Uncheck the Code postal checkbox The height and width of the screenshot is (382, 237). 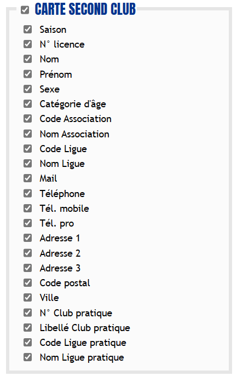coord(28,283)
